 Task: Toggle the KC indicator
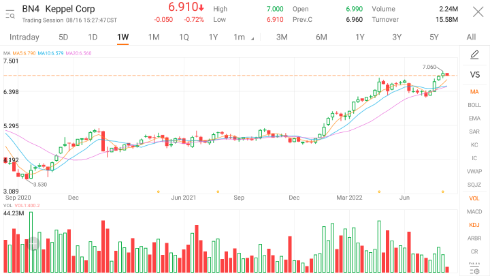pyautogui.click(x=474, y=145)
